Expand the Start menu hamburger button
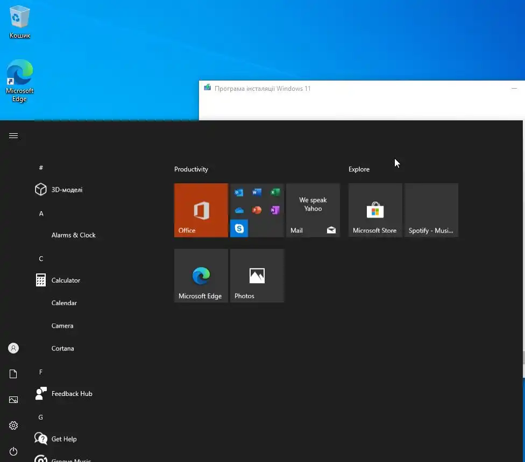 13,136
